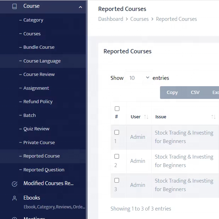Expand the Ebooks sidebar section

coord(32,198)
